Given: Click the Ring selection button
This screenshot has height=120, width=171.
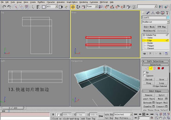Looking at the screenshot, I should click(149, 83).
